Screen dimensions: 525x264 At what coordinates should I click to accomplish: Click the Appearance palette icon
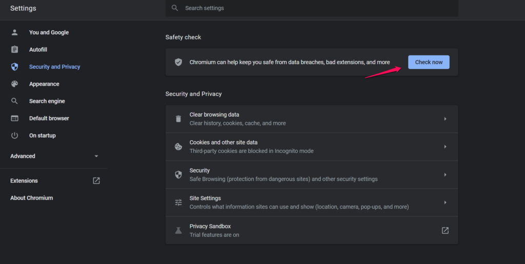click(14, 84)
